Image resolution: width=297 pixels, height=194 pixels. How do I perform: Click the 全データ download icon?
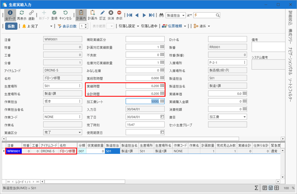click(x=10, y=13)
